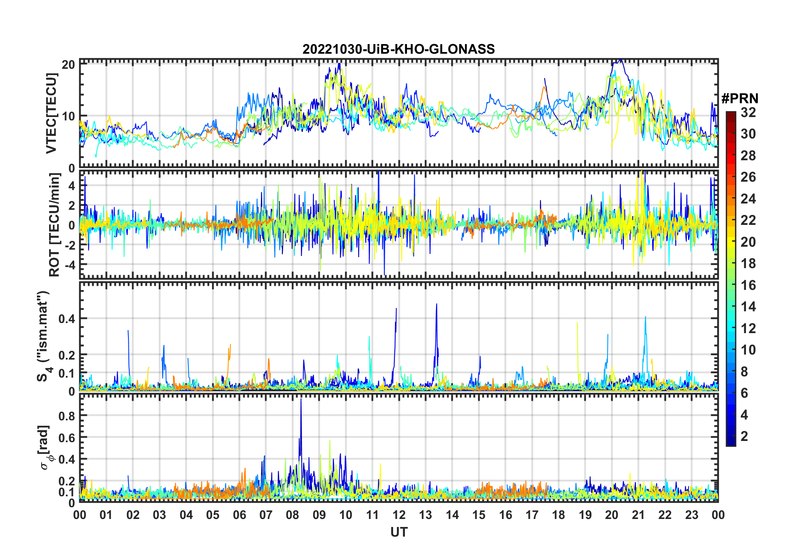798x558 pixels.
Task: Click colorbar tick label 22
Action: 748,220
